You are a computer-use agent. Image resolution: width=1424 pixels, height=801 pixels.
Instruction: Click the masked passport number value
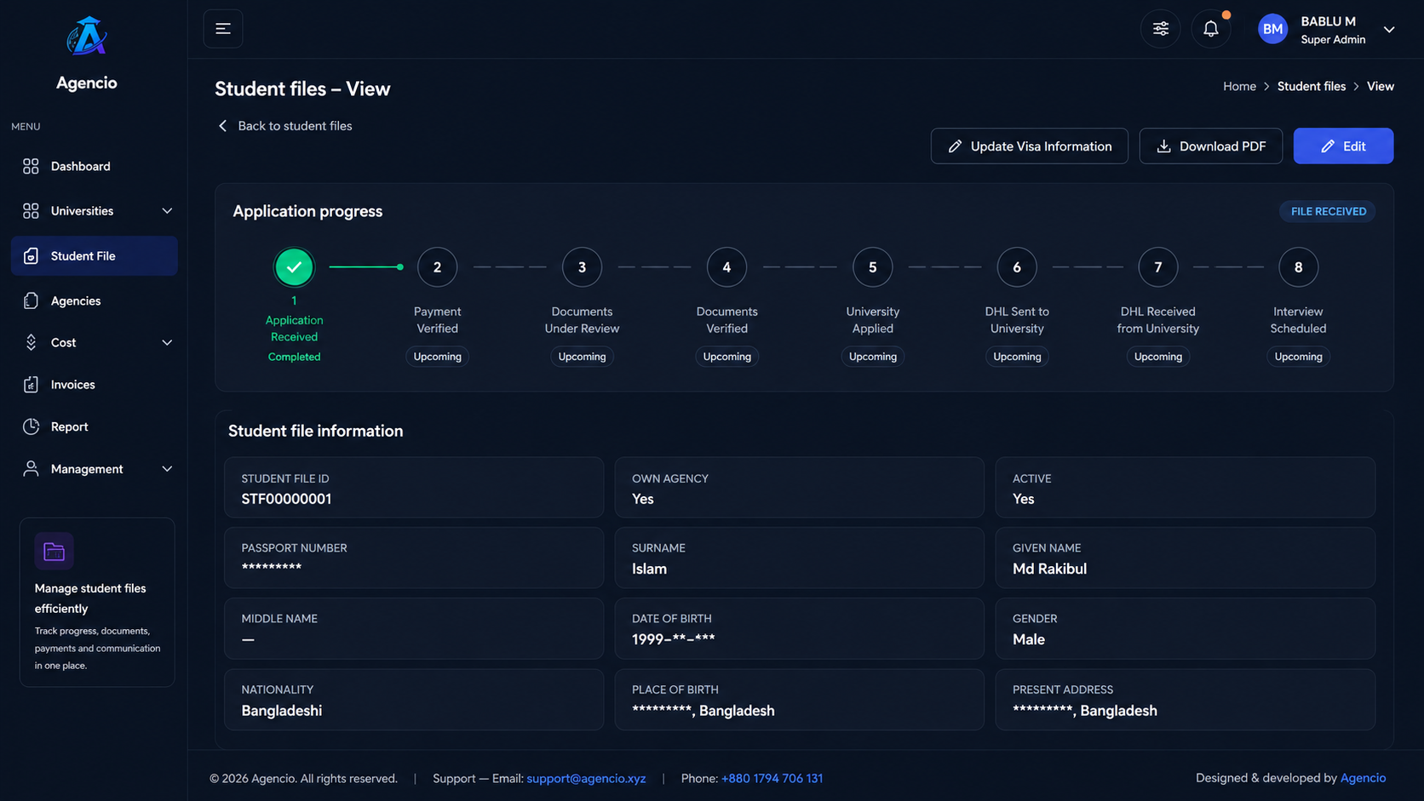tap(271, 568)
